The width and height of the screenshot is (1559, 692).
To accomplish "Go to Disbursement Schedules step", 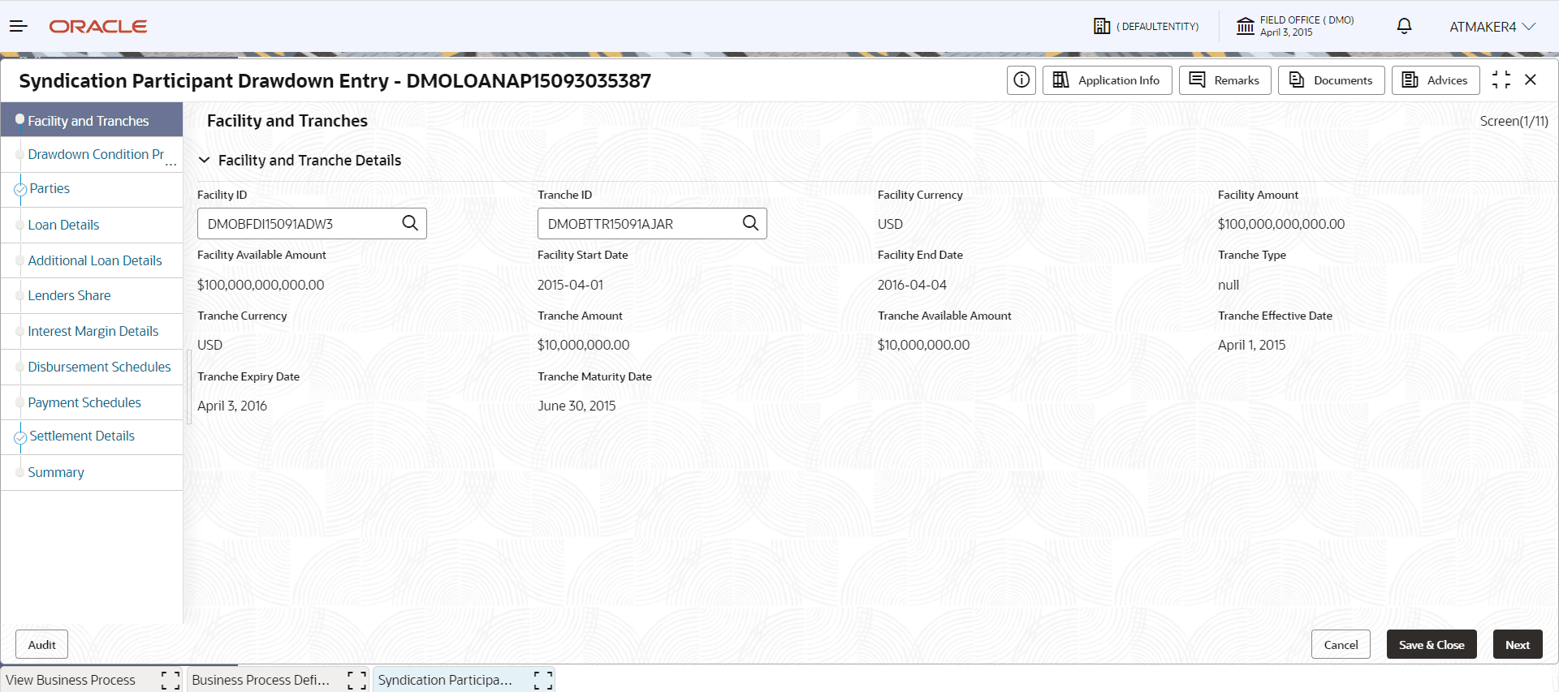I will coord(92,367).
